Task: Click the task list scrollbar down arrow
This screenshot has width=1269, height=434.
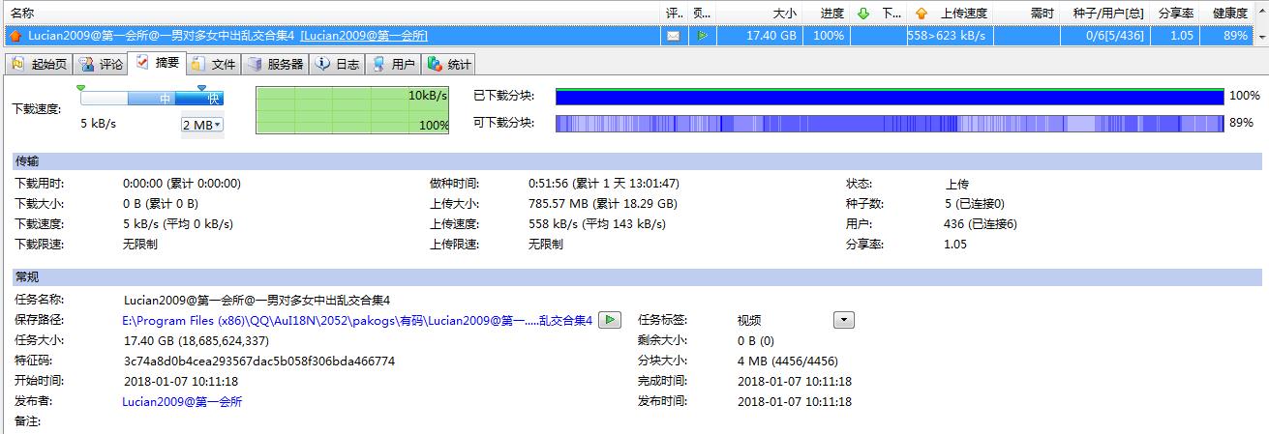Action: coord(1261,36)
